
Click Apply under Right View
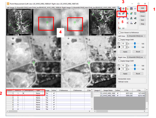tap(125, 74)
